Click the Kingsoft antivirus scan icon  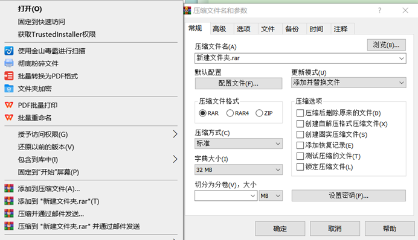(x=9, y=51)
